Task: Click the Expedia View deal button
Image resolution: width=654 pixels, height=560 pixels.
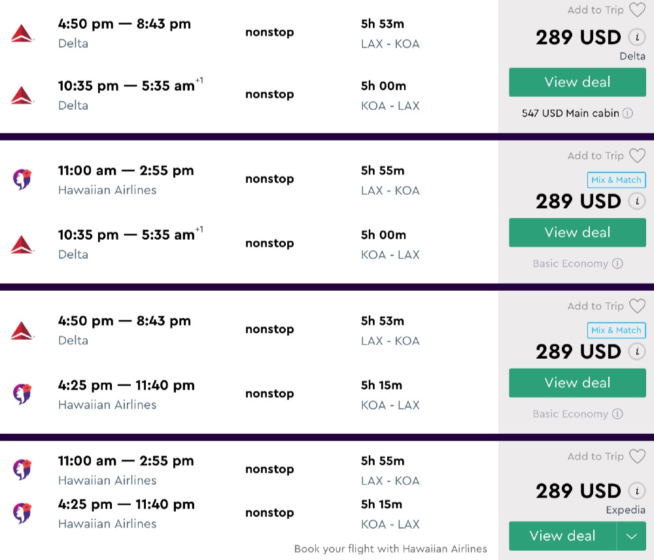Action: pyautogui.click(x=562, y=536)
